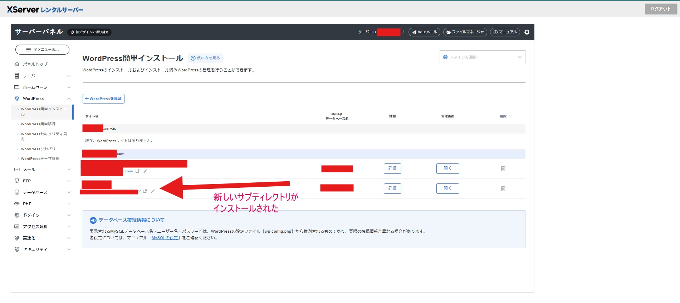Expand the サーバー sidebar menu chevron
Viewport: 680px width, 303px height.
pyautogui.click(x=69, y=76)
